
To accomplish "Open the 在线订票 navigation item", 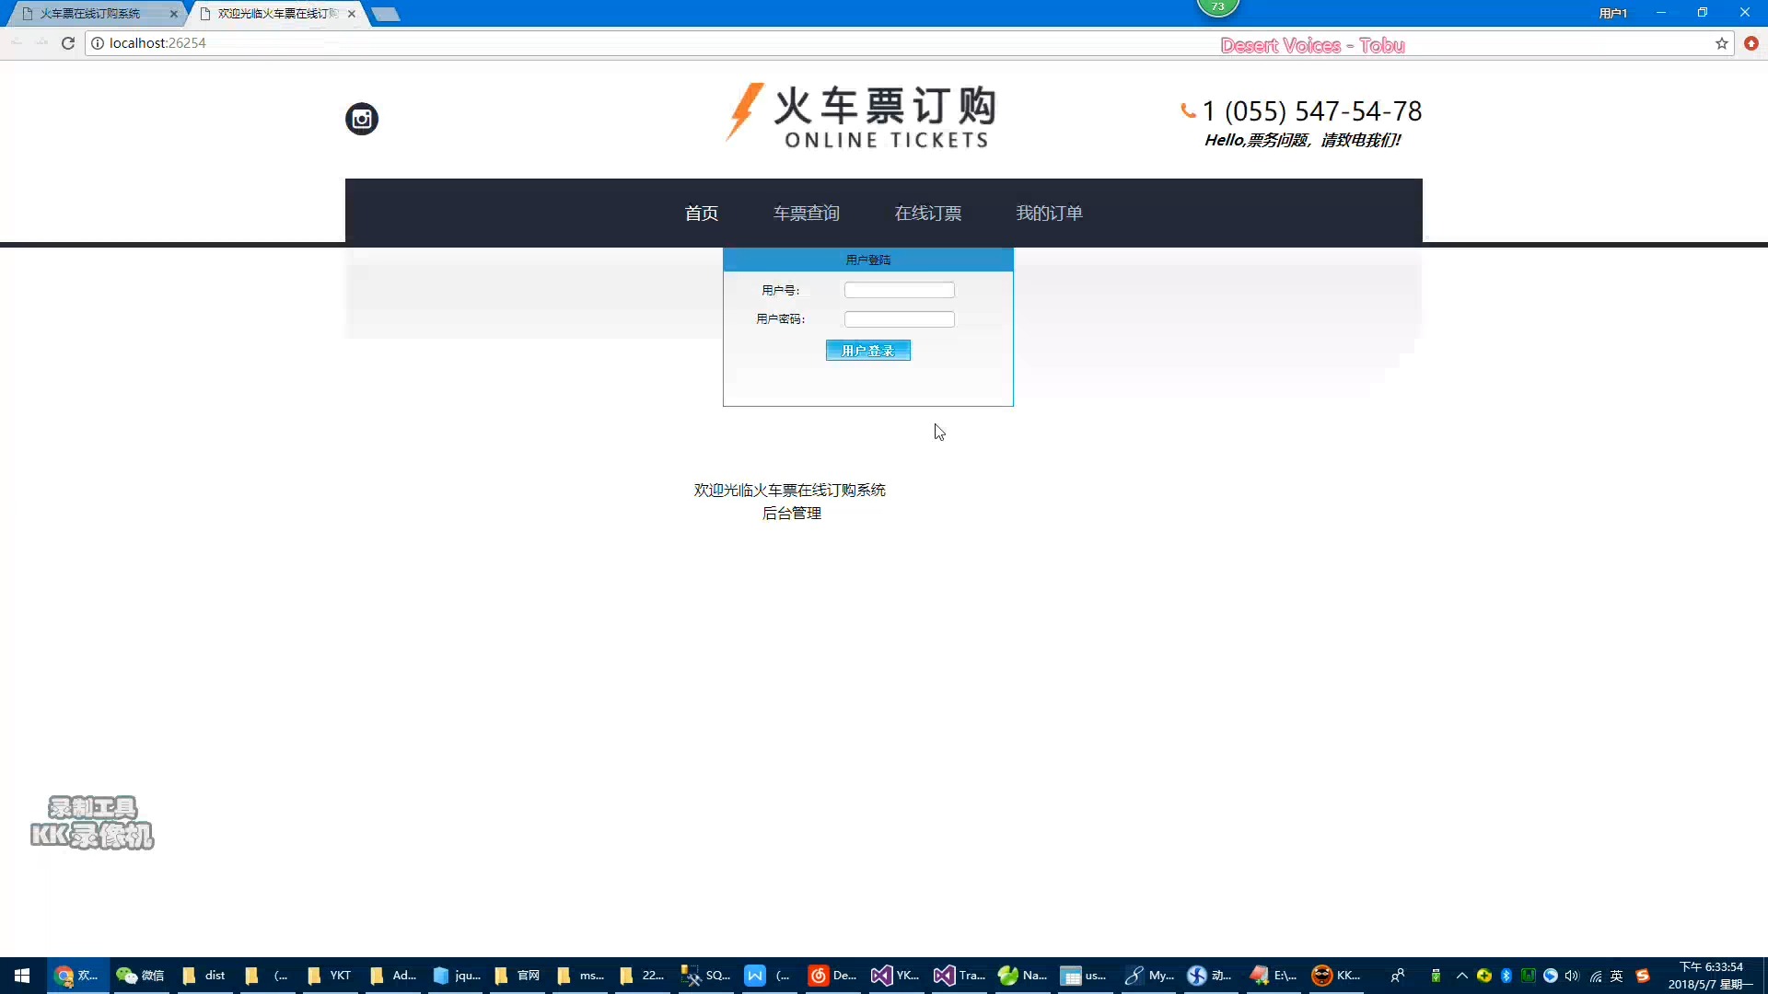I will (x=928, y=213).
